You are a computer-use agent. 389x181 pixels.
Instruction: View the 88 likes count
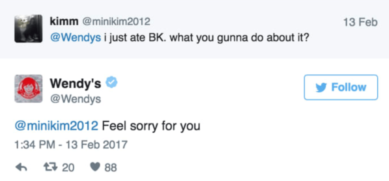(111, 167)
